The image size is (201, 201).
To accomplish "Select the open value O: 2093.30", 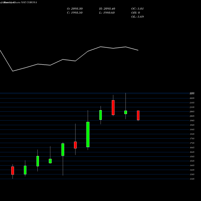I will pyautogui.click(x=75, y=8).
